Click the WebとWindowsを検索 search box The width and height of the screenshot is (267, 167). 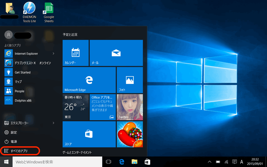(x=57, y=162)
